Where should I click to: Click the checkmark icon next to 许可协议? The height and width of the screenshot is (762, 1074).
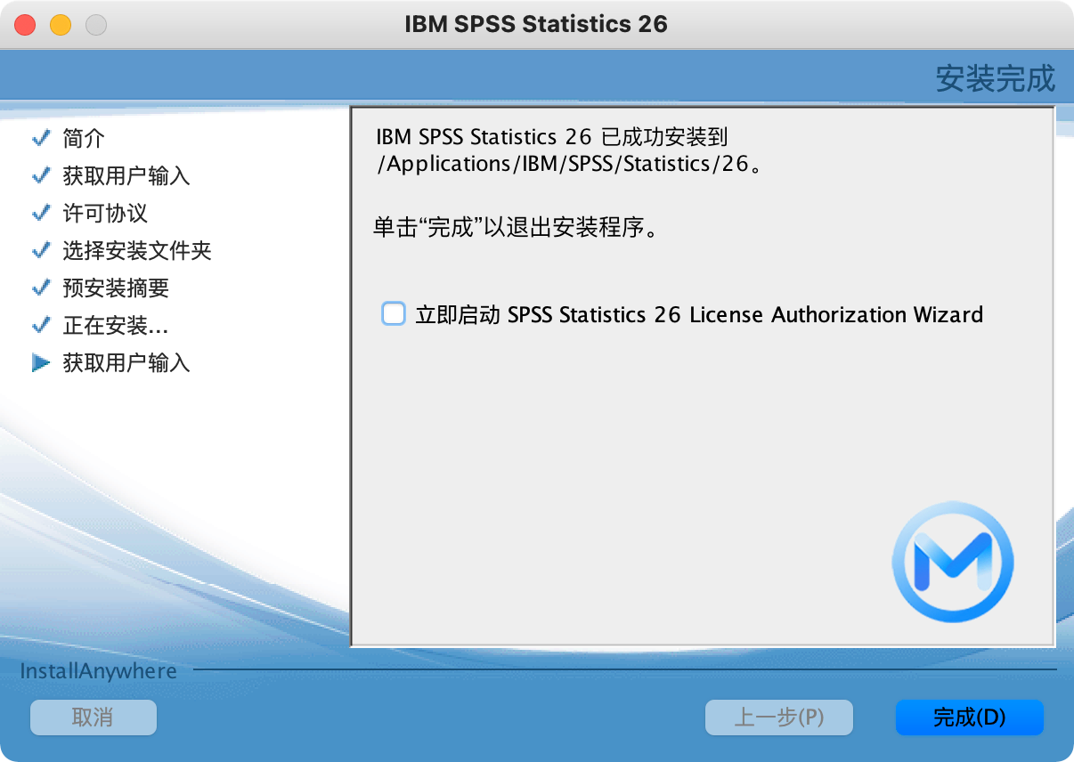pos(41,213)
